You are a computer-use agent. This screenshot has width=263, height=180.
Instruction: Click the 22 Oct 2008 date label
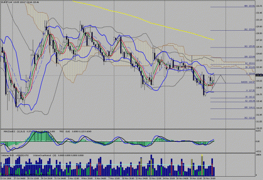click(x=6, y=178)
